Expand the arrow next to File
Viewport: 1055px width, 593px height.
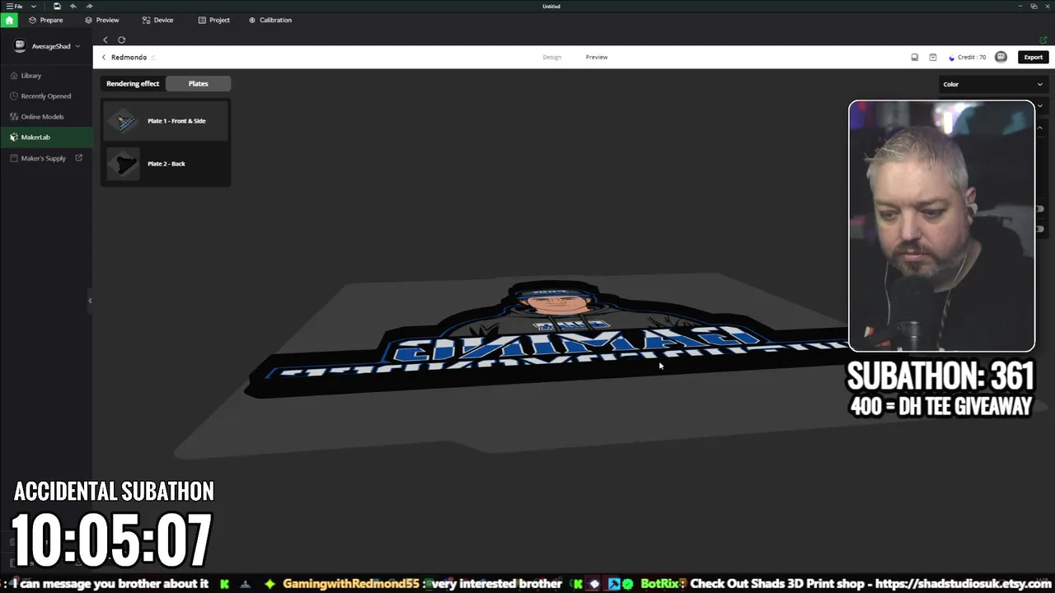[x=34, y=6]
